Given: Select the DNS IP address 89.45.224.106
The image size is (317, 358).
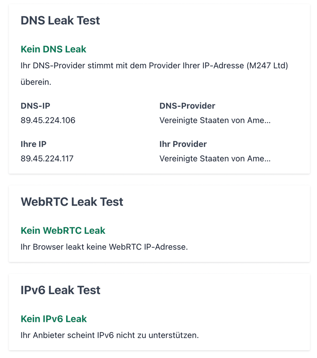Looking at the screenshot, I should (x=48, y=120).
